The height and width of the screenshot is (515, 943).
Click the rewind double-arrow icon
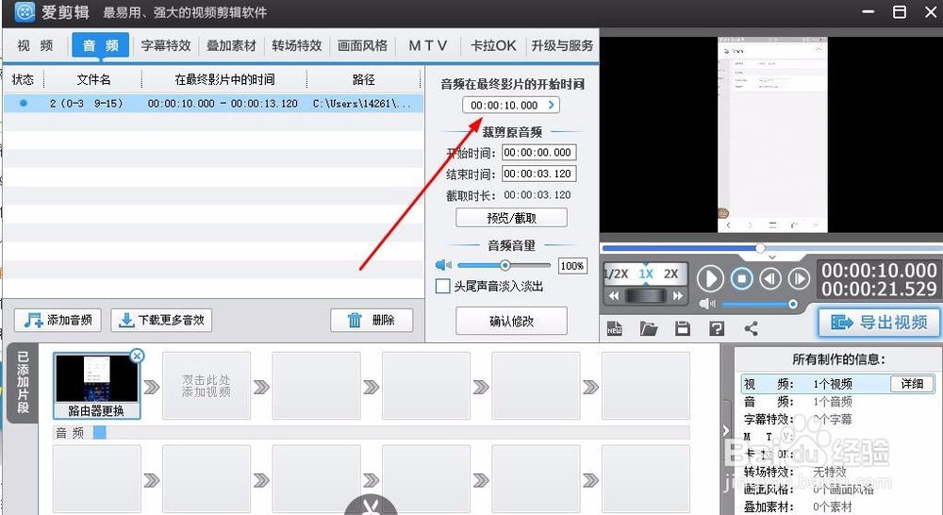[614, 296]
